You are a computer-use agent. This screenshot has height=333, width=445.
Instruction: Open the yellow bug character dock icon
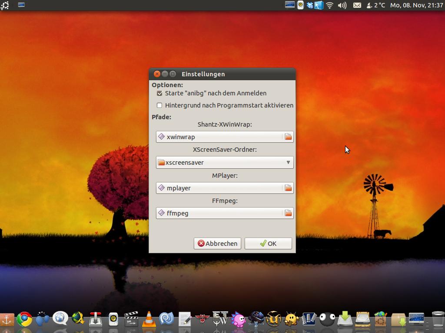click(x=292, y=320)
